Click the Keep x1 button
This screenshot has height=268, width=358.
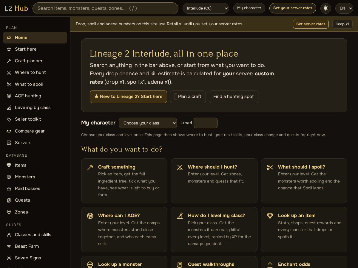[342, 24]
